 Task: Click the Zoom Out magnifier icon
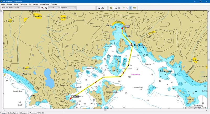[46, 8]
